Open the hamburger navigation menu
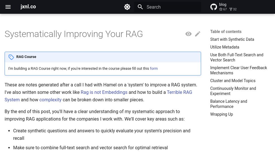Viewport: 275px width, 155px height. coord(8,7)
